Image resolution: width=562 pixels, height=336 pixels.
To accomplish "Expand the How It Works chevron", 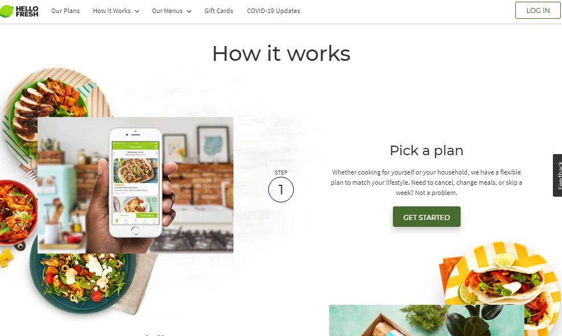I will 137,11.
